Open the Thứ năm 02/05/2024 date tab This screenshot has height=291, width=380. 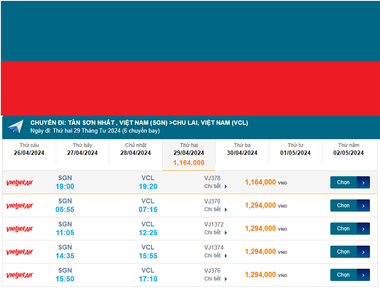pyautogui.click(x=348, y=149)
